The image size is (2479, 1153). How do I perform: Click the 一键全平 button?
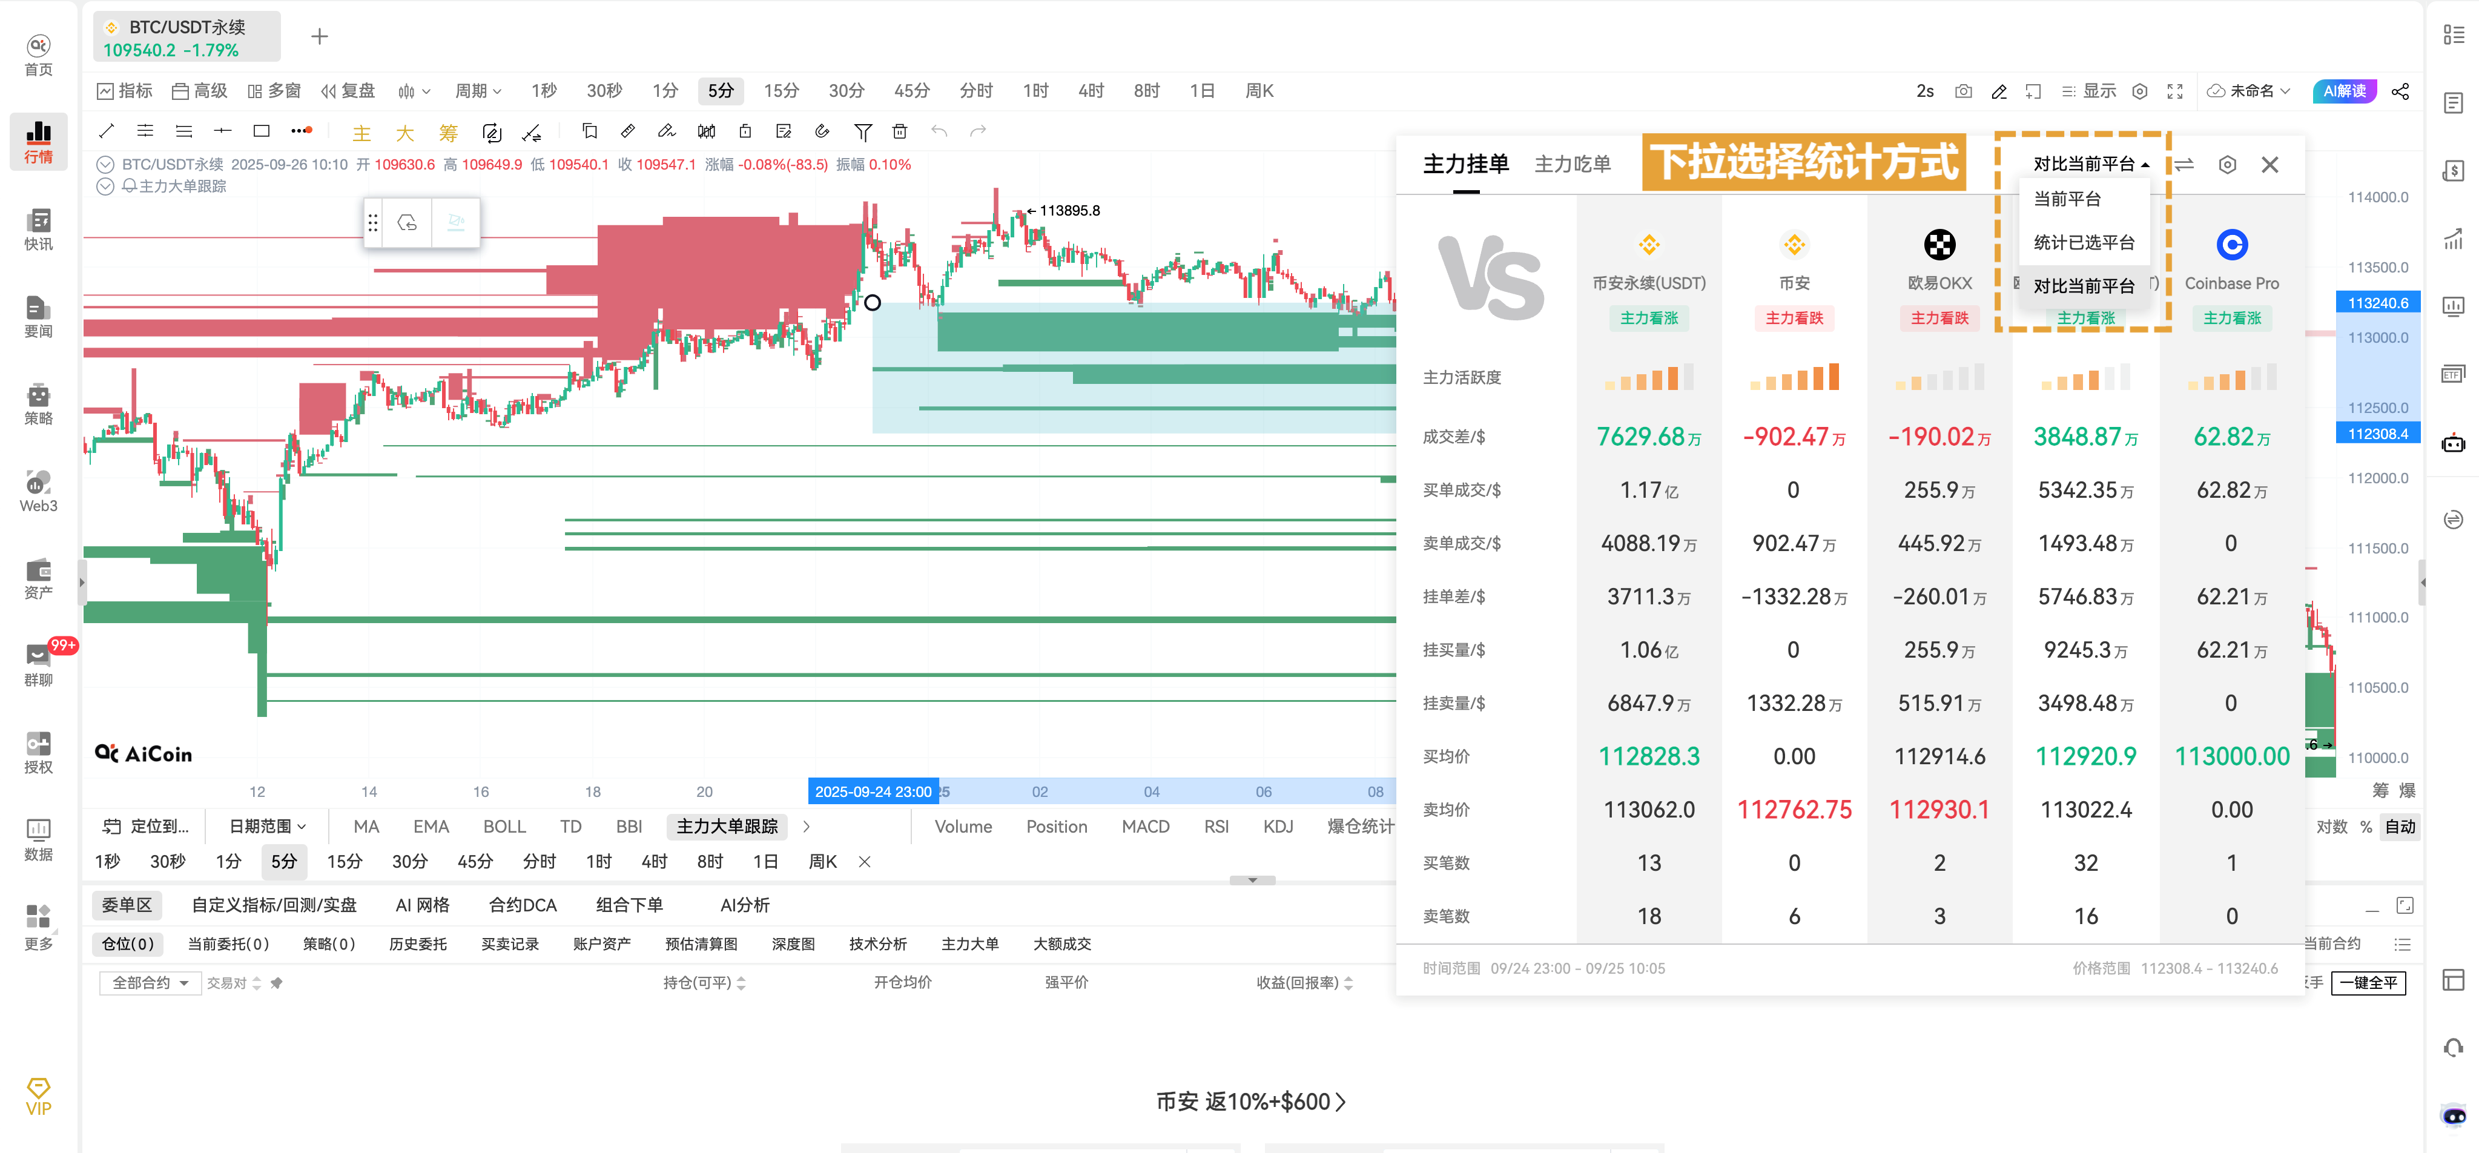click(2370, 983)
